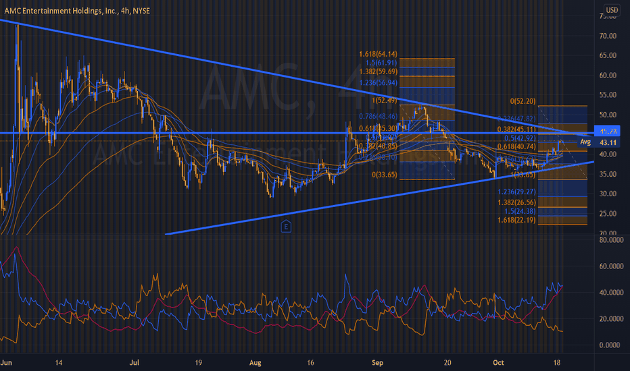The image size is (630, 371).
Task: Click the 1.618(64.14) Fibonacci label
Action: [378, 54]
